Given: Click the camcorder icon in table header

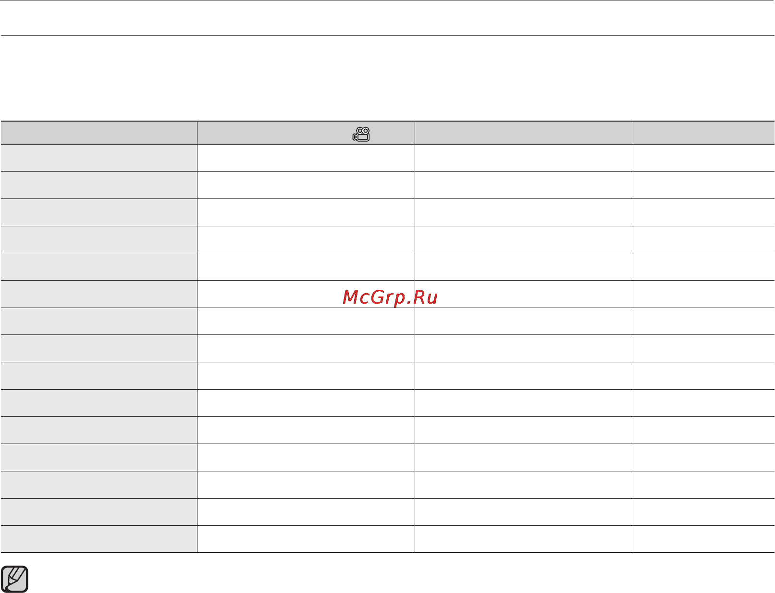Looking at the screenshot, I should tap(361, 134).
